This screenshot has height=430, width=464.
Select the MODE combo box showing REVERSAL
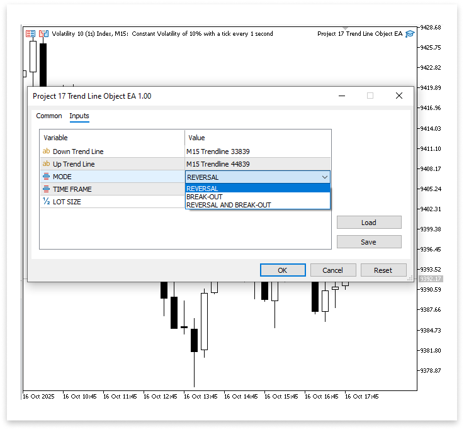[257, 177]
